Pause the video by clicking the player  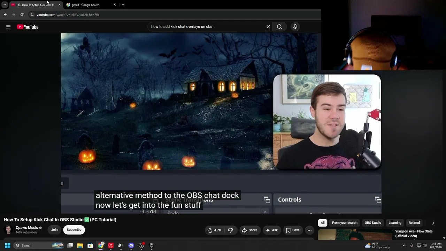coord(221,123)
